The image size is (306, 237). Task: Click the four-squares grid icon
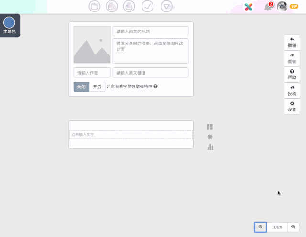click(x=210, y=127)
